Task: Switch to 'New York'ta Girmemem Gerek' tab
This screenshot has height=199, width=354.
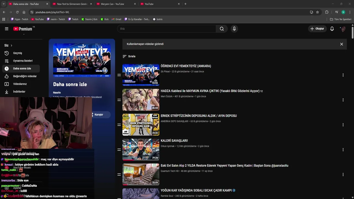Action: coord(72,4)
